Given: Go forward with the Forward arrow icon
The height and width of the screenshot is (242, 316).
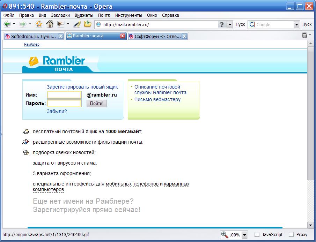Looking at the screenshot, I should click(x=23, y=24).
